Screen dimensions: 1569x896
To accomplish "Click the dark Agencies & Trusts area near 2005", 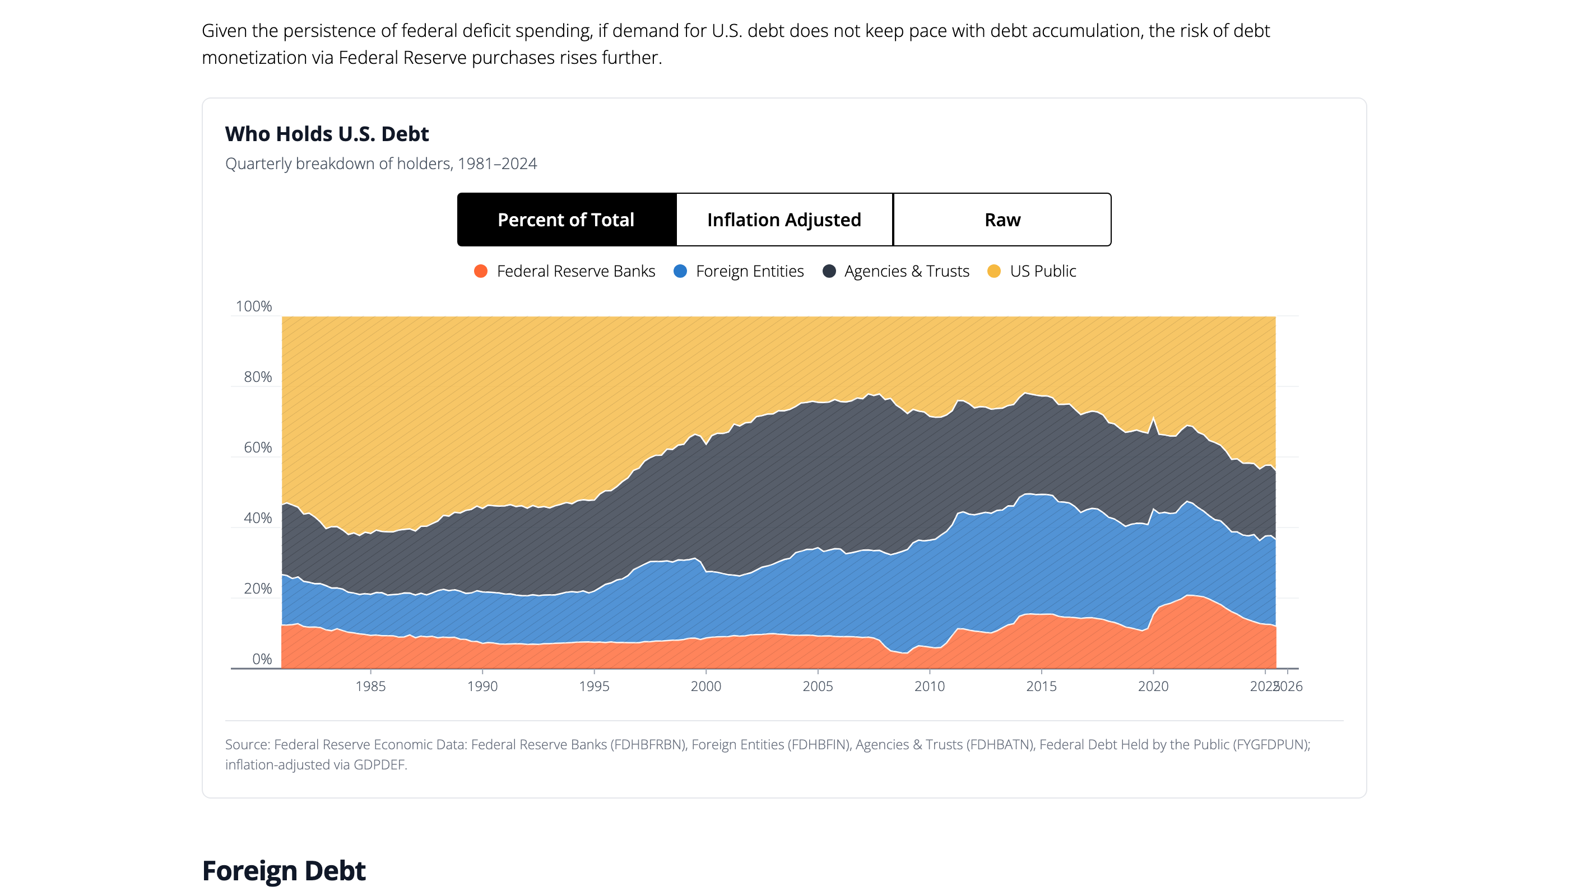I will pos(818,474).
